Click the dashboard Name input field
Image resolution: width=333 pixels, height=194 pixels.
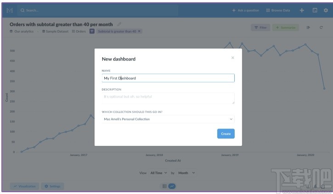(168, 78)
